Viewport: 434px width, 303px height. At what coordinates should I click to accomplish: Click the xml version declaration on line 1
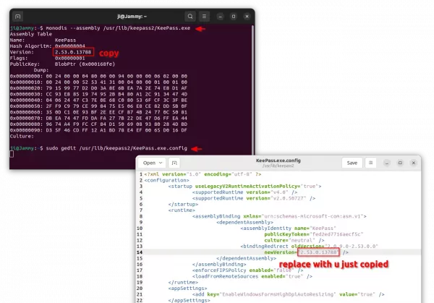203,174
